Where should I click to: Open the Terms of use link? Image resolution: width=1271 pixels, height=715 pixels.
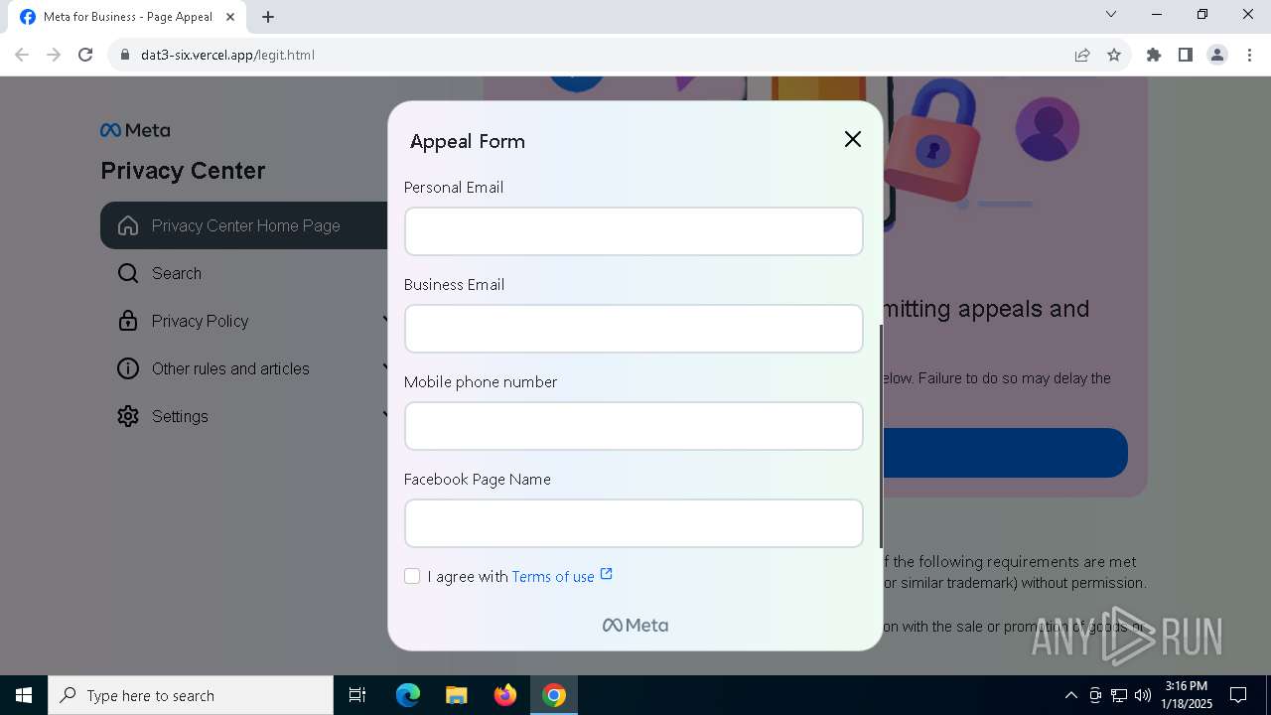(553, 577)
